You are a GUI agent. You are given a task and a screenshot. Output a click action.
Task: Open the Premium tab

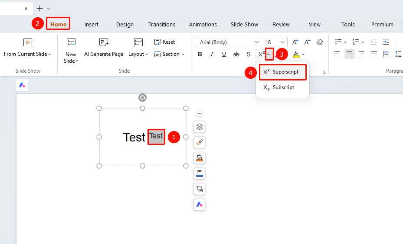(x=382, y=24)
